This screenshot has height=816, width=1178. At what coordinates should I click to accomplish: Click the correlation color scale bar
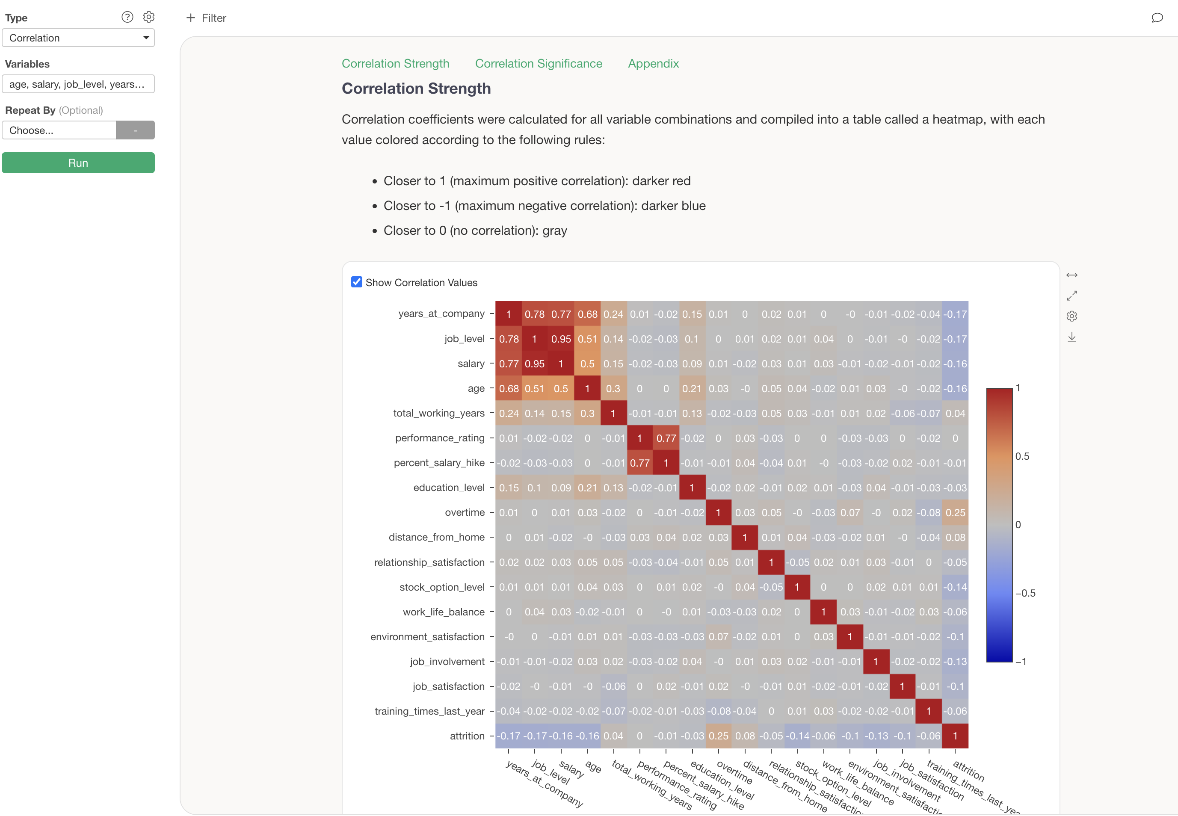[x=999, y=525]
